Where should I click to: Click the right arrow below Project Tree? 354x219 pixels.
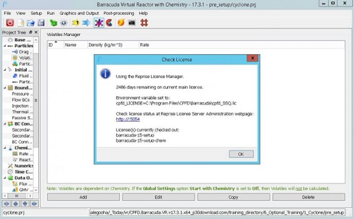click(x=34, y=204)
